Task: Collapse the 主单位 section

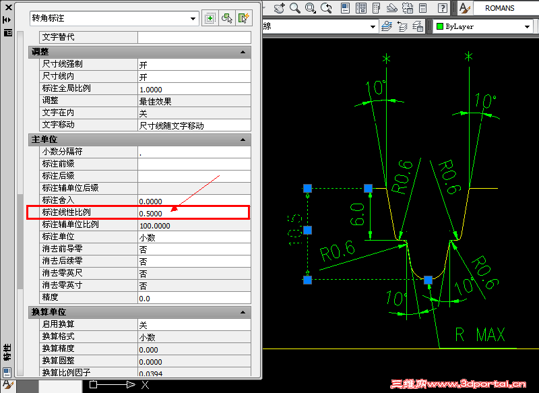Action: (x=243, y=140)
